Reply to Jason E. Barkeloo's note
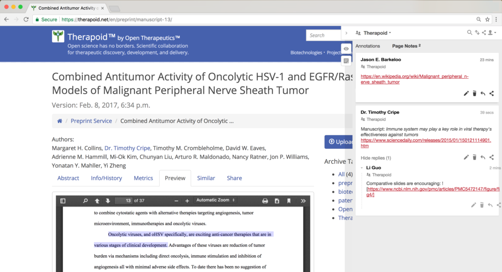 coord(483,93)
